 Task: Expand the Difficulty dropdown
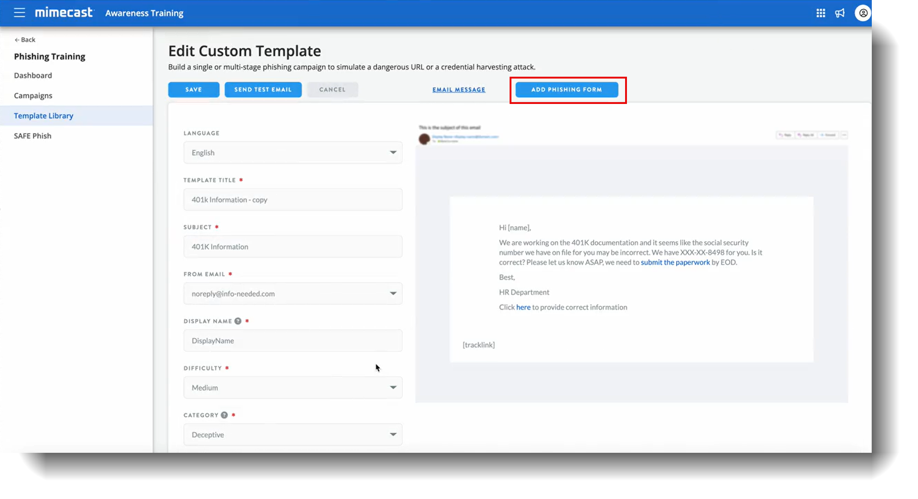pos(293,388)
